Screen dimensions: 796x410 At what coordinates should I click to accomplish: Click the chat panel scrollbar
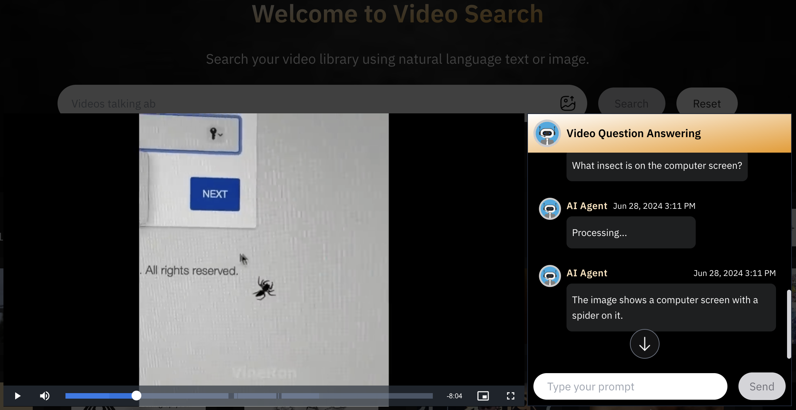[789, 324]
